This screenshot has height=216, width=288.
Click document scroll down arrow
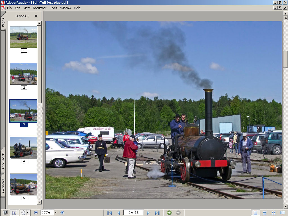coord(285,207)
